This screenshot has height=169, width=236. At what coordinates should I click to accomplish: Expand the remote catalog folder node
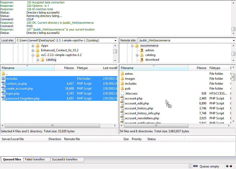tap(137, 55)
